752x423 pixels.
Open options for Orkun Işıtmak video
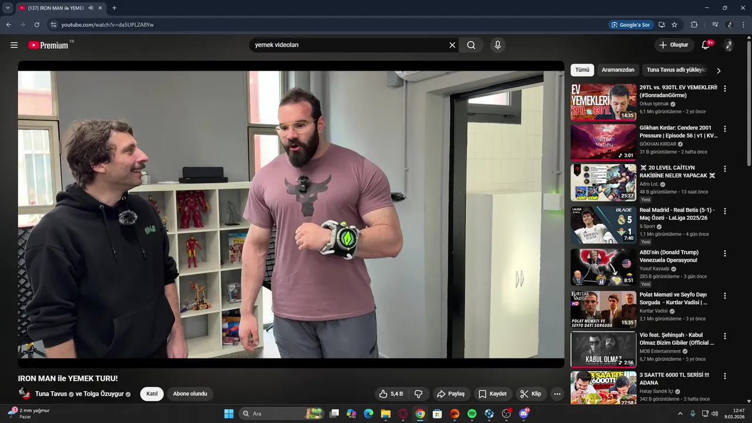coord(724,88)
